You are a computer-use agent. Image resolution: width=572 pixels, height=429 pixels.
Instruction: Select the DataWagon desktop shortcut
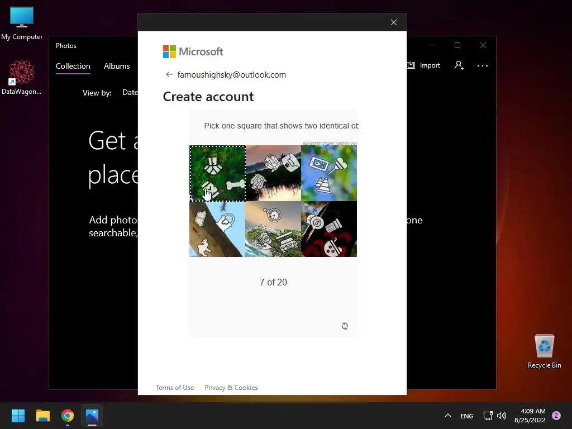click(x=22, y=77)
